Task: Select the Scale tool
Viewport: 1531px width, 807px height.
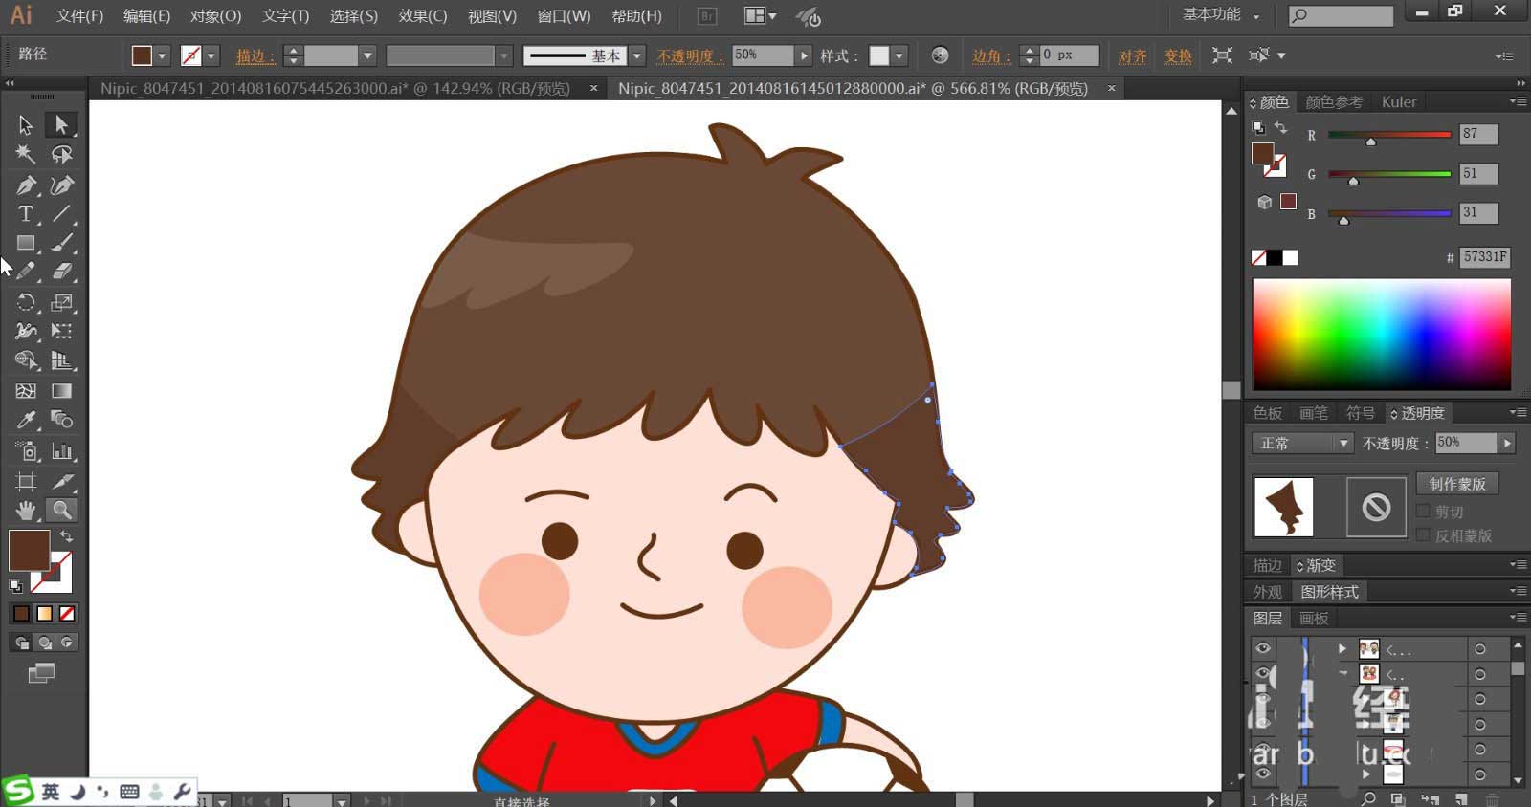Action: (62, 303)
